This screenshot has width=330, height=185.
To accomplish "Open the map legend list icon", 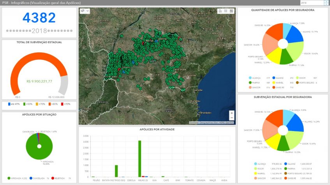I will [x=226, y=11].
